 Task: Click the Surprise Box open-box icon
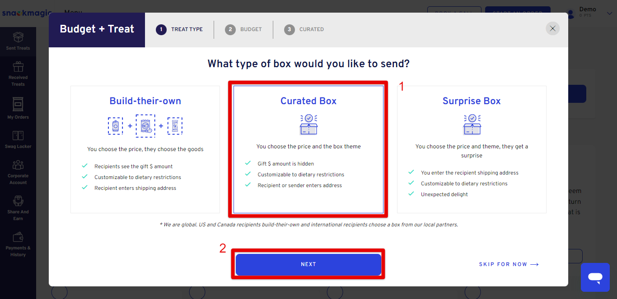(x=472, y=124)
